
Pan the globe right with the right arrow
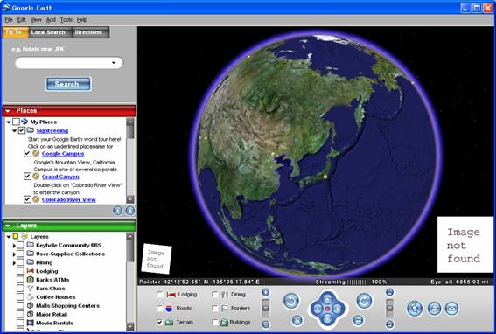coord(337,309)
